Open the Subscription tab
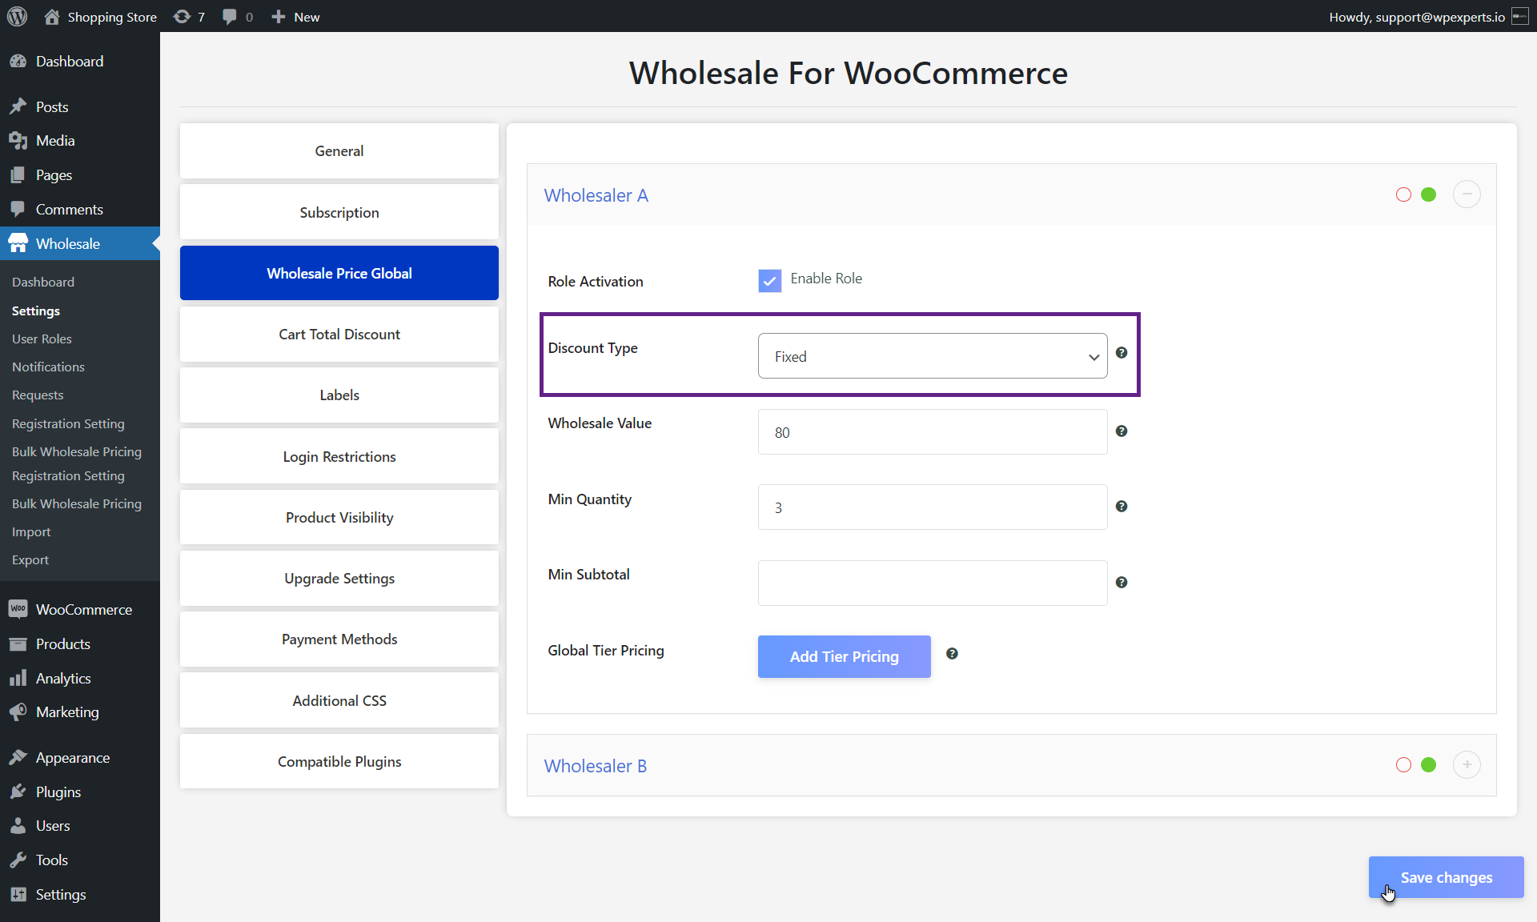This screenshot has width=1537, height=922. pyautogui.click(x=339, y=212)
